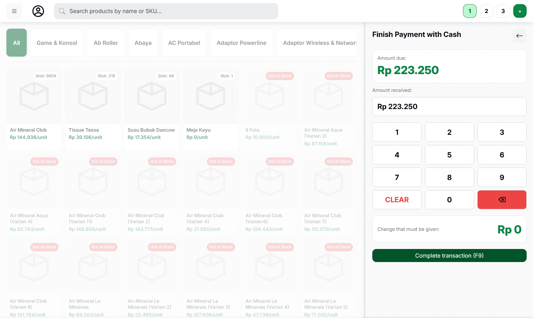Tap keypad digit 0
The height and width of the screenshot is (318, 533).
click(x=449, y=200)
